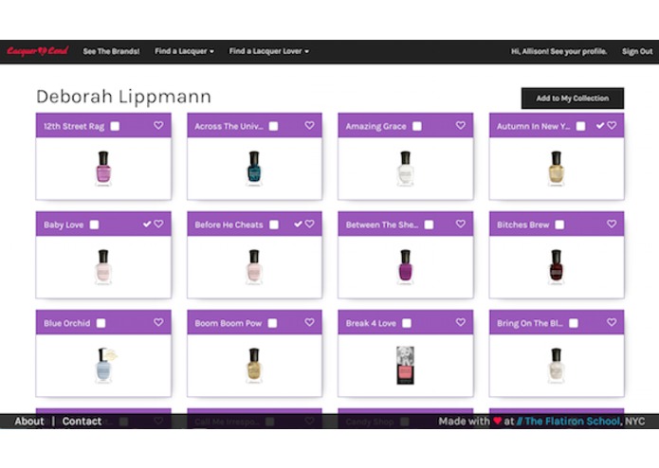The width and height of the screenshot is (659, 468).
Task: Click Baby Love title text
Action: [64, 225]
